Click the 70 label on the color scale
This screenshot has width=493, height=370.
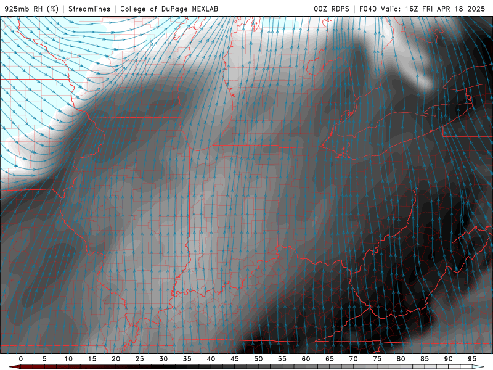(x=353, y=359)
